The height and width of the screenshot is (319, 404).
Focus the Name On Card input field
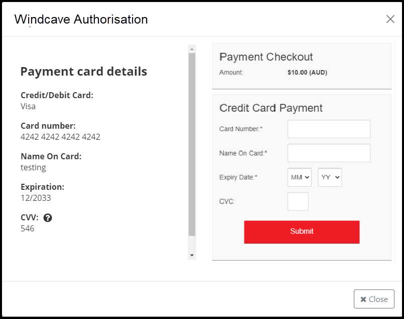[329, 153]
